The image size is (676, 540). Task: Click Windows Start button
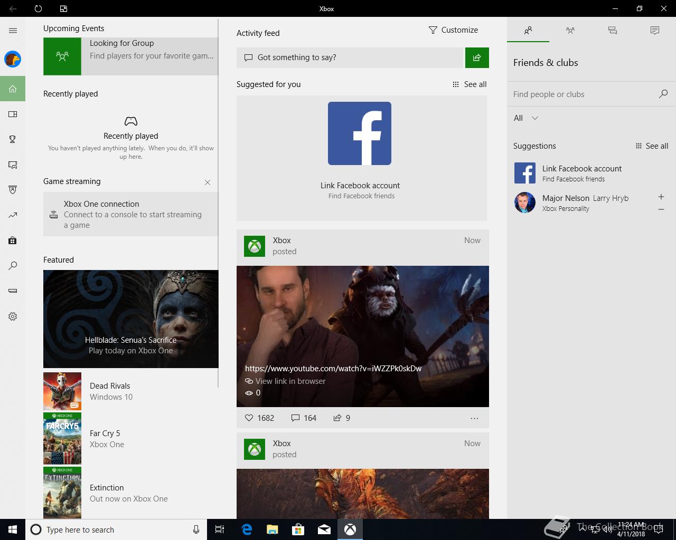pos(13,529)
